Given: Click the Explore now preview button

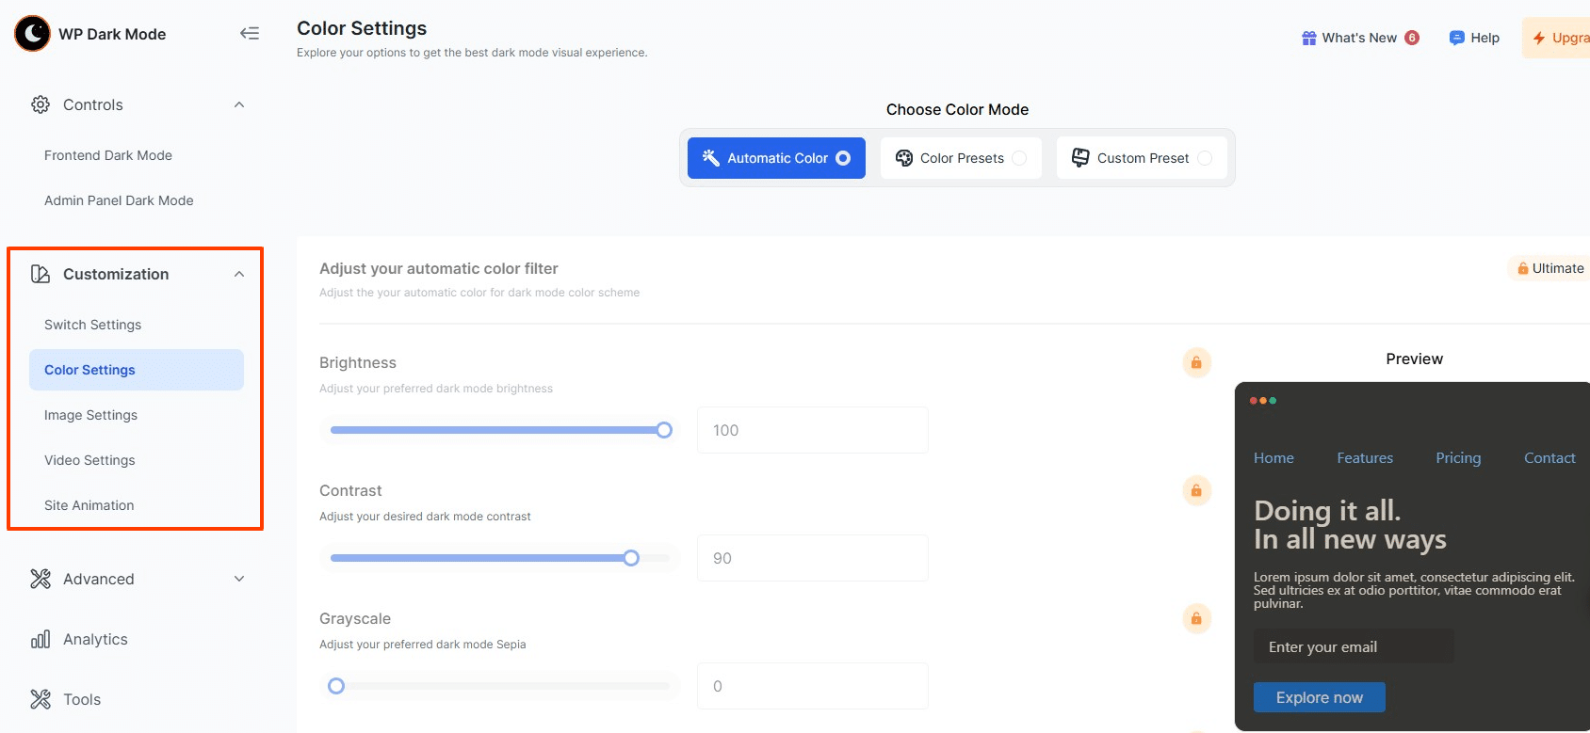Looking at the screenshot, I should tap(1319, 697).
